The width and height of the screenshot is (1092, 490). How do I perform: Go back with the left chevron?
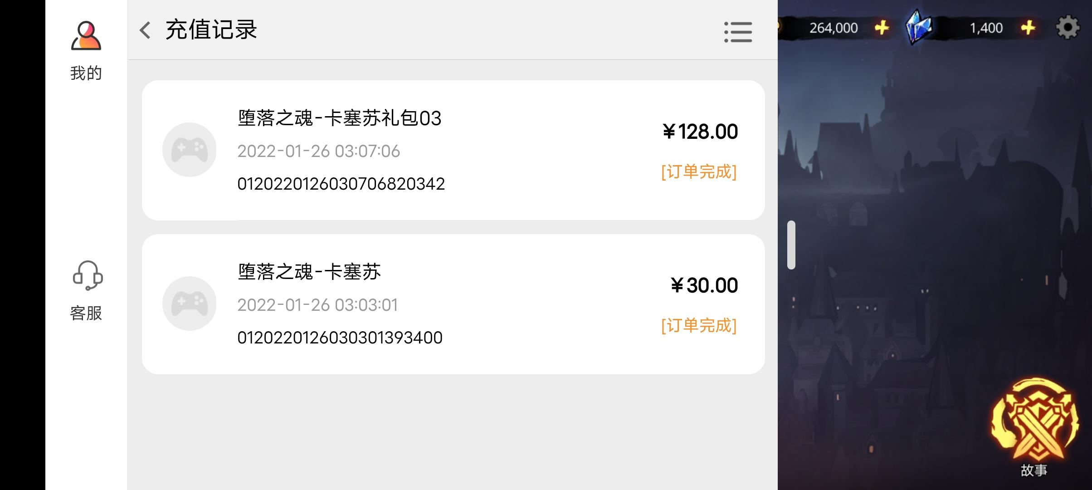[145, 30]
